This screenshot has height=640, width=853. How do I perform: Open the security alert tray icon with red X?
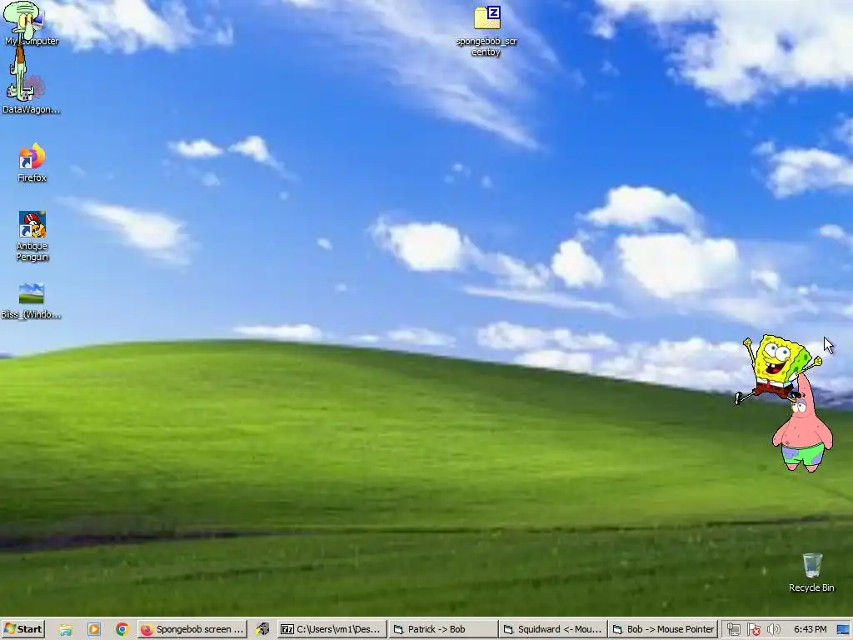pos(753,630)
